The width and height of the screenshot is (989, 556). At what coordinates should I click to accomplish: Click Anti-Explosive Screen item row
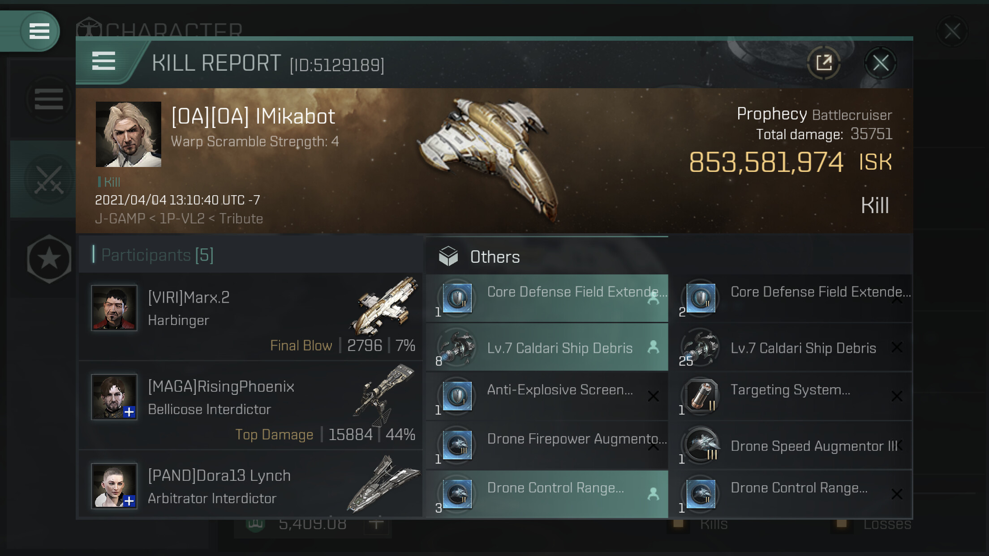tap(546, 396)
